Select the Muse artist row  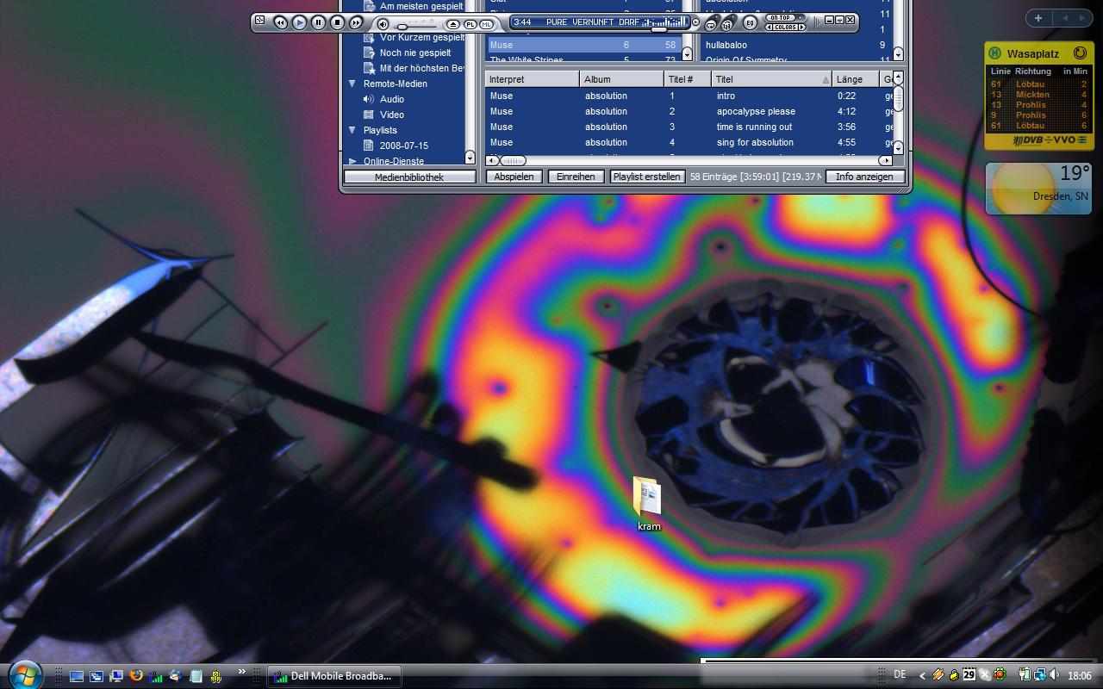click(583, 45)
